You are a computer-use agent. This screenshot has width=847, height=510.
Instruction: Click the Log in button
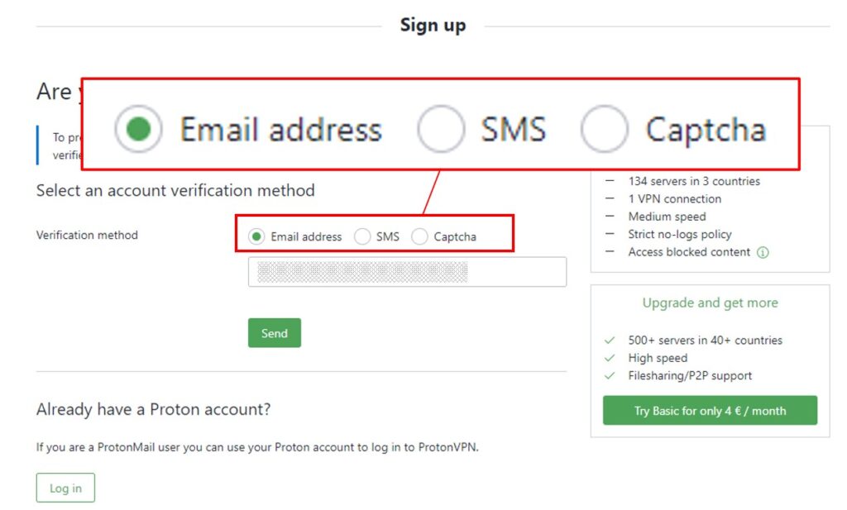[x=65, y=488]
